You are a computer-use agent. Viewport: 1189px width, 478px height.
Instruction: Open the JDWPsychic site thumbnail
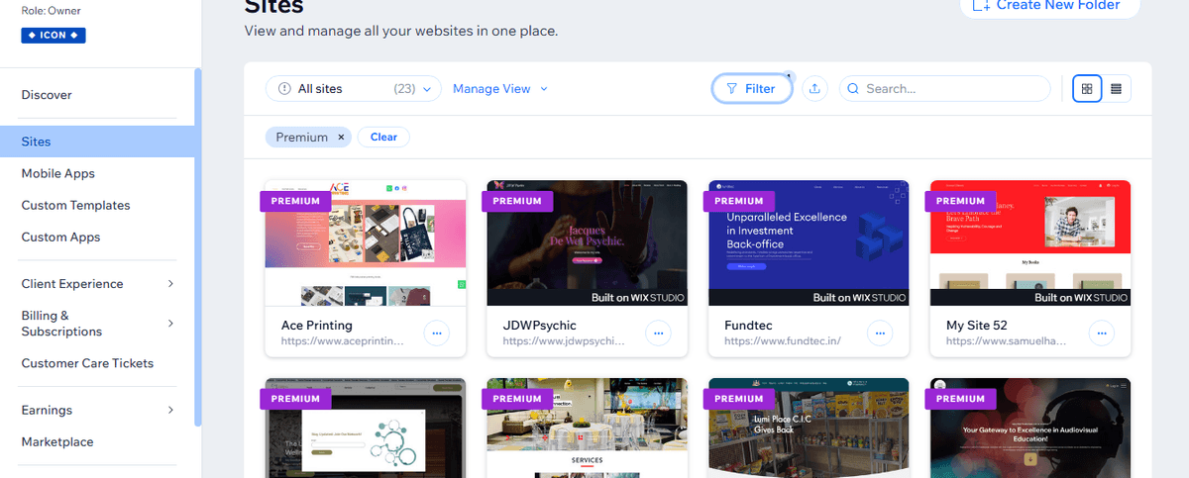[588, 242]
